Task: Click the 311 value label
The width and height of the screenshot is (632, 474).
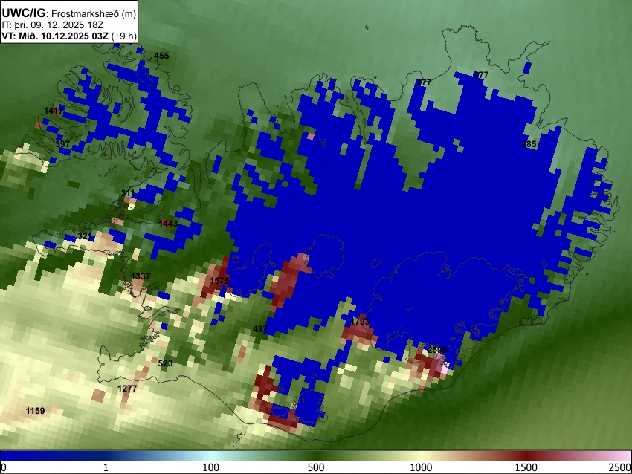Action: [x=128, y=193]
